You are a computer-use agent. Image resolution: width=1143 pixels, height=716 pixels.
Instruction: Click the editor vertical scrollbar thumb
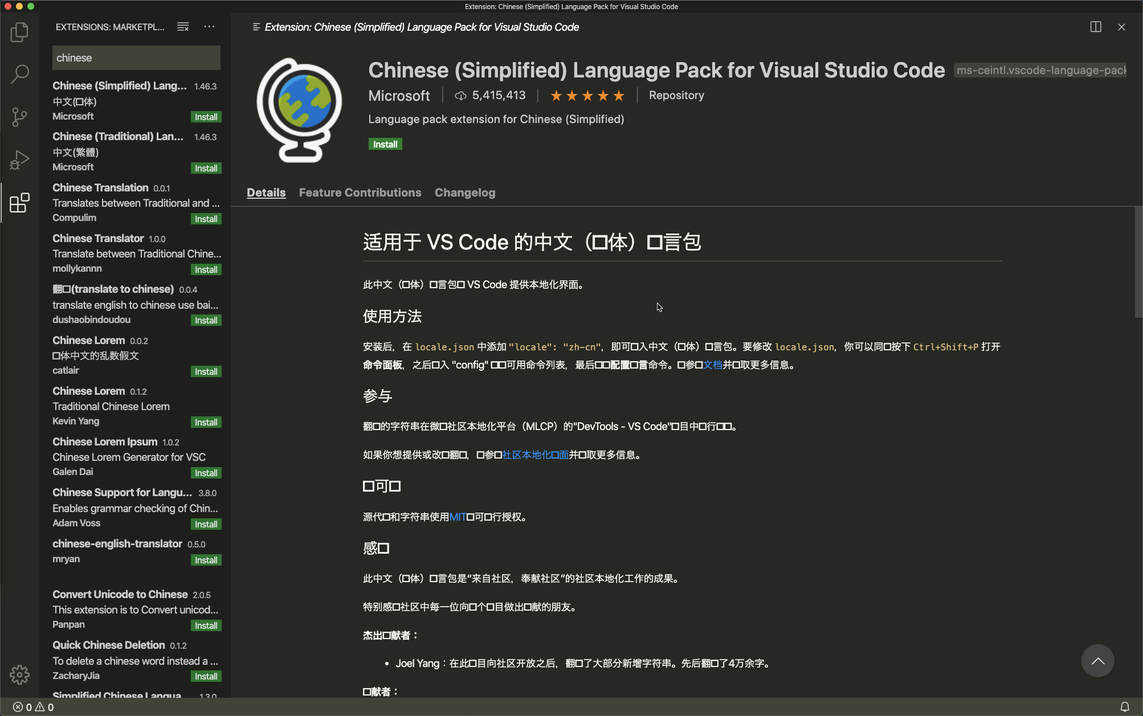1138,262
